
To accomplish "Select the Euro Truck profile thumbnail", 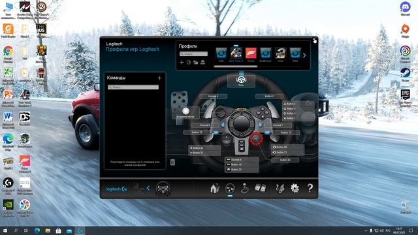I will pyautogui.click(x=236, y=54).
